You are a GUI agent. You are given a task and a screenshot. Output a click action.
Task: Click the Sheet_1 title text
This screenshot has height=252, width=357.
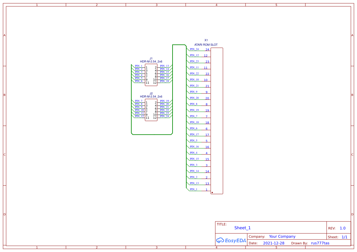pyautogui.click(x=242, y=228)
